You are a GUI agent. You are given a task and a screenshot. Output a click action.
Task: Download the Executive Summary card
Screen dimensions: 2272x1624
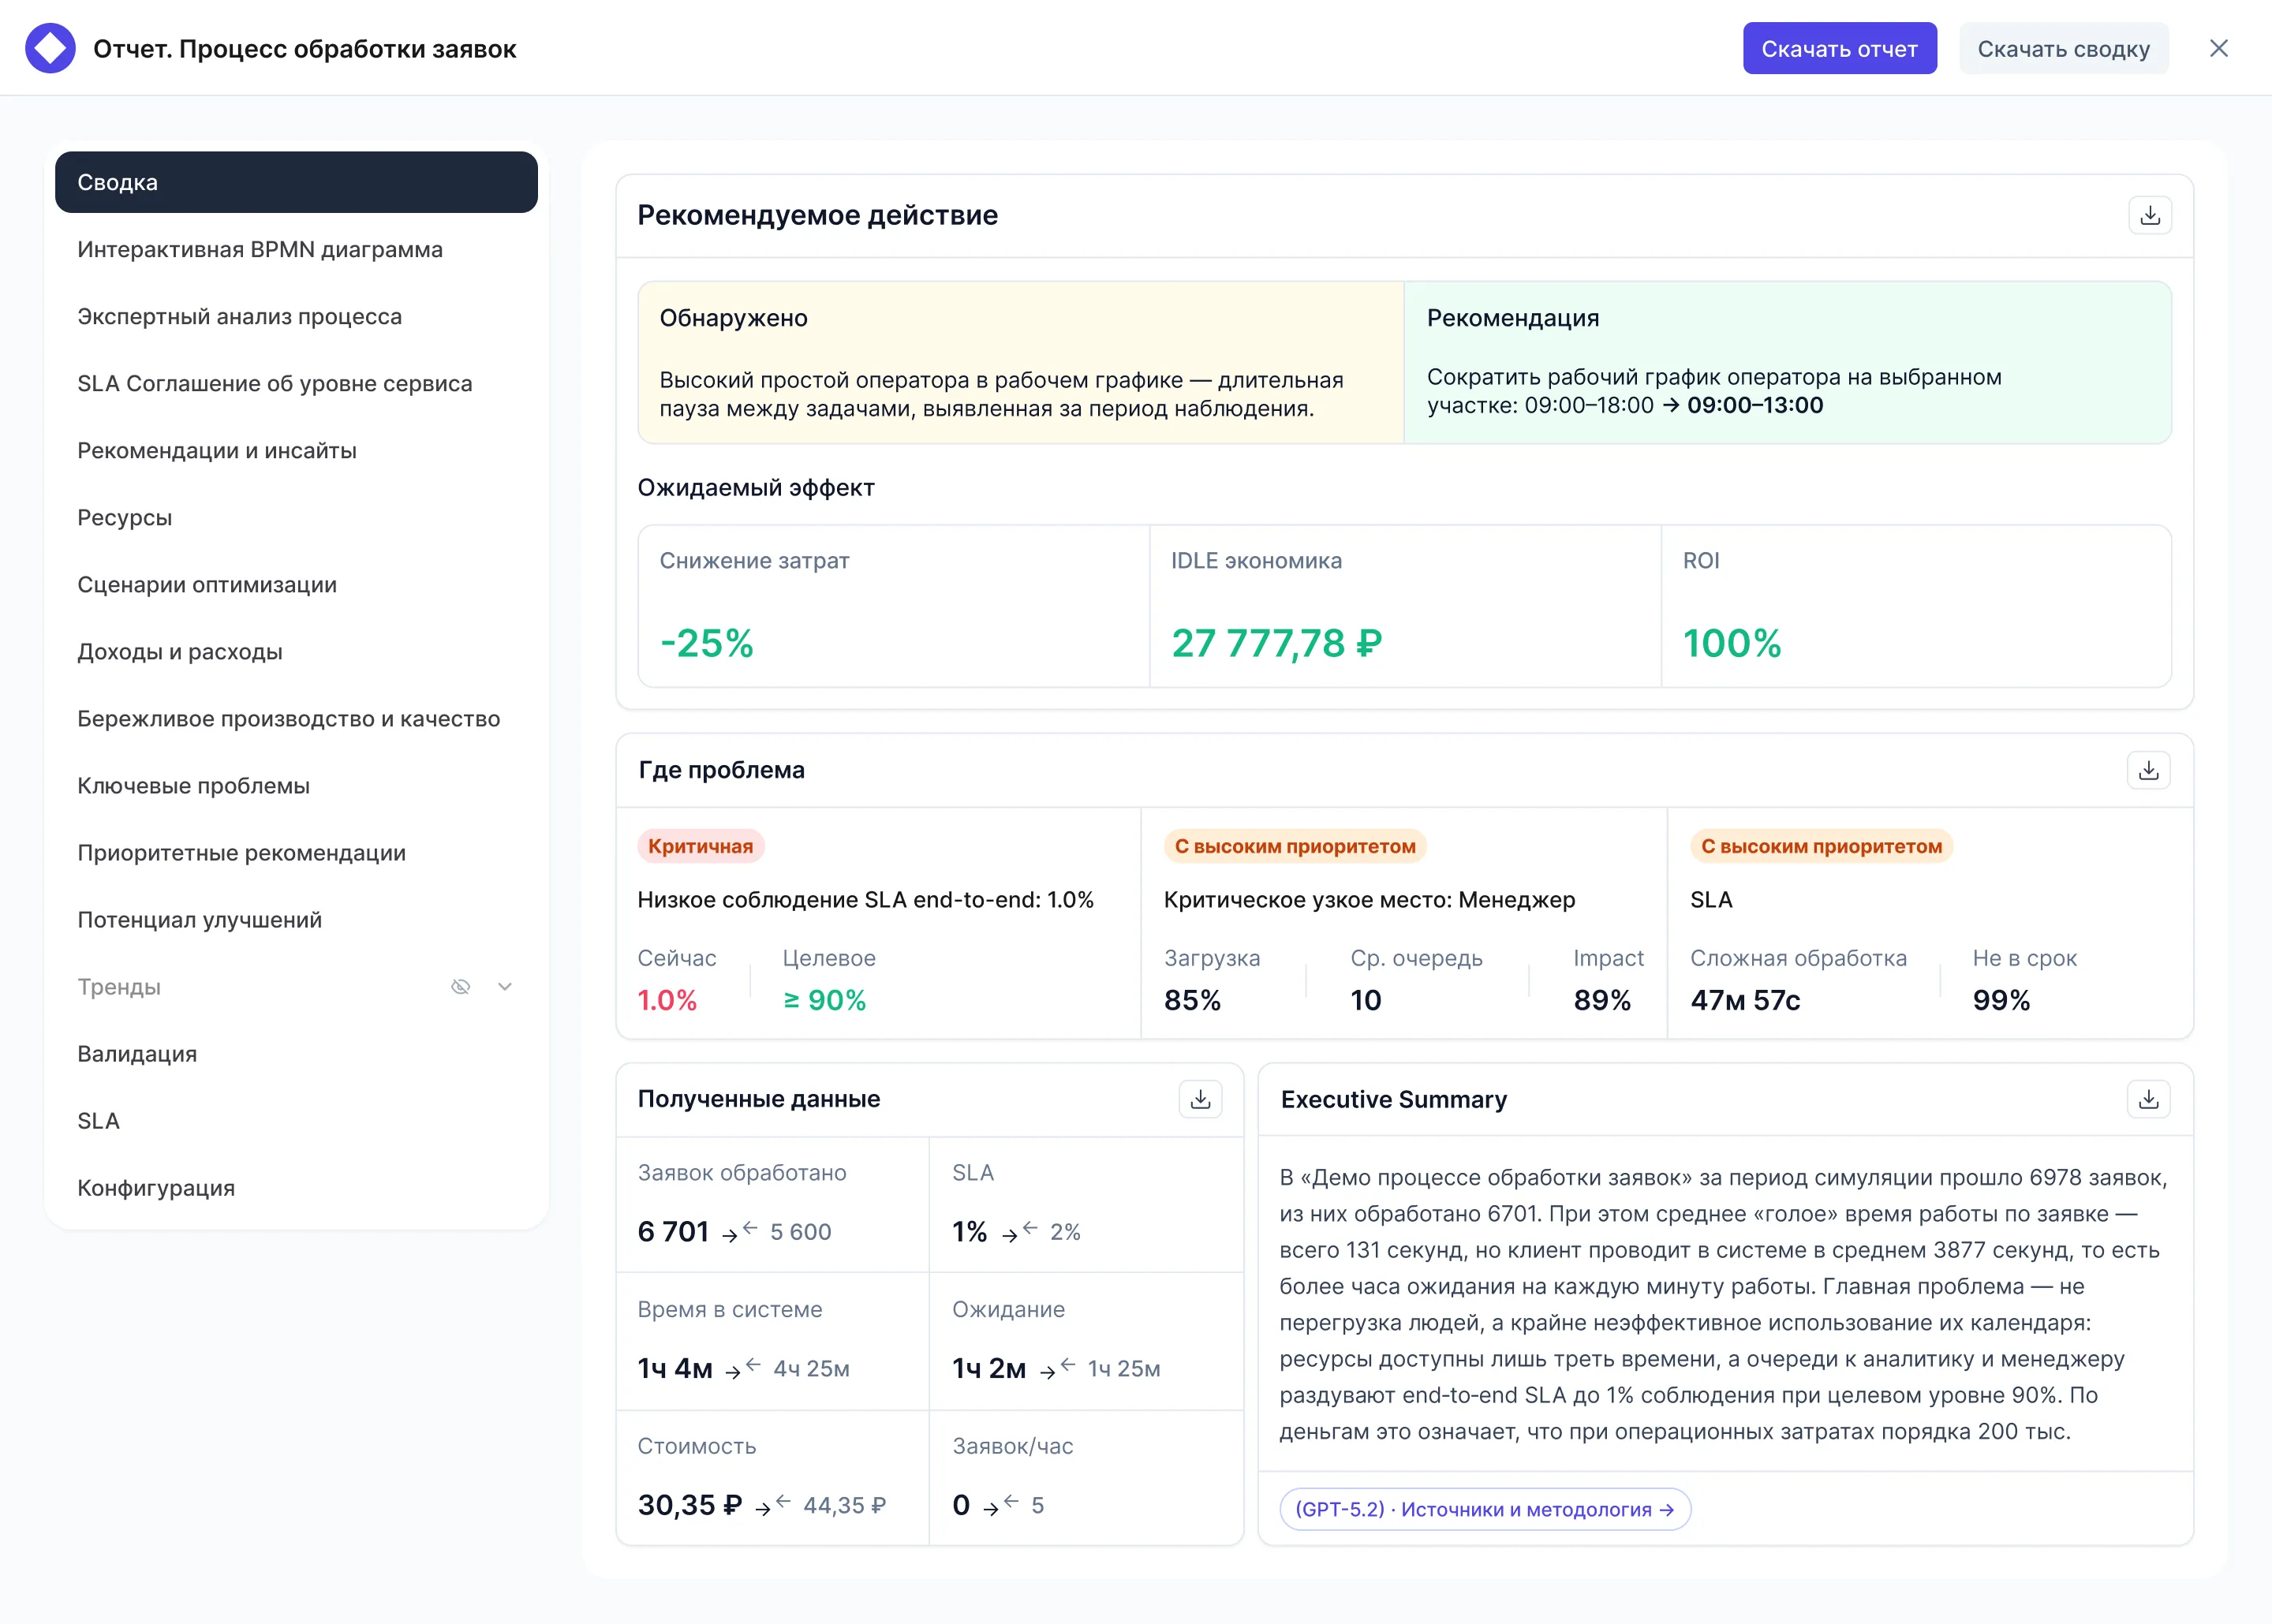pos(2147,1099)
